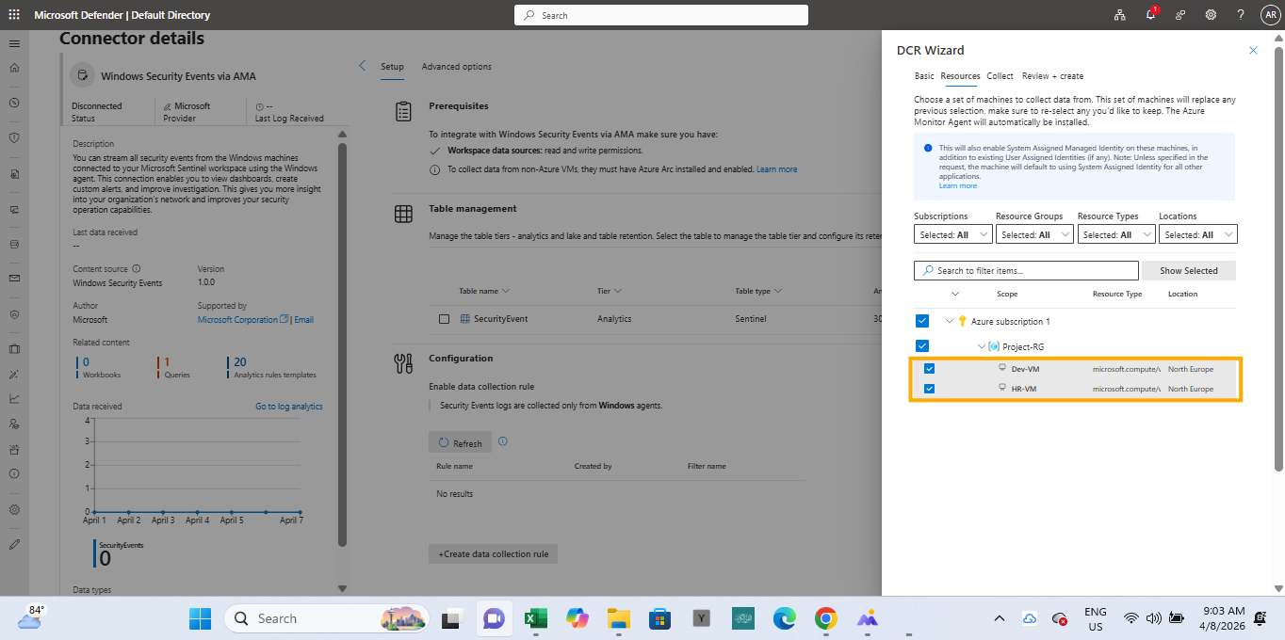The image size is (1285, 640).
Task: Click the top Search box in header
Action: tap(660, 15)
